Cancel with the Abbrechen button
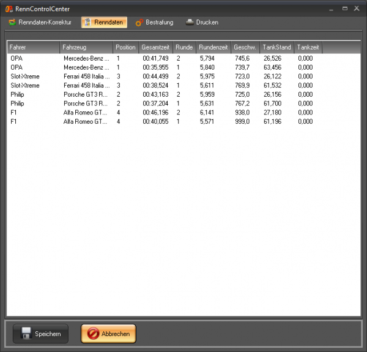 point(109,334)
